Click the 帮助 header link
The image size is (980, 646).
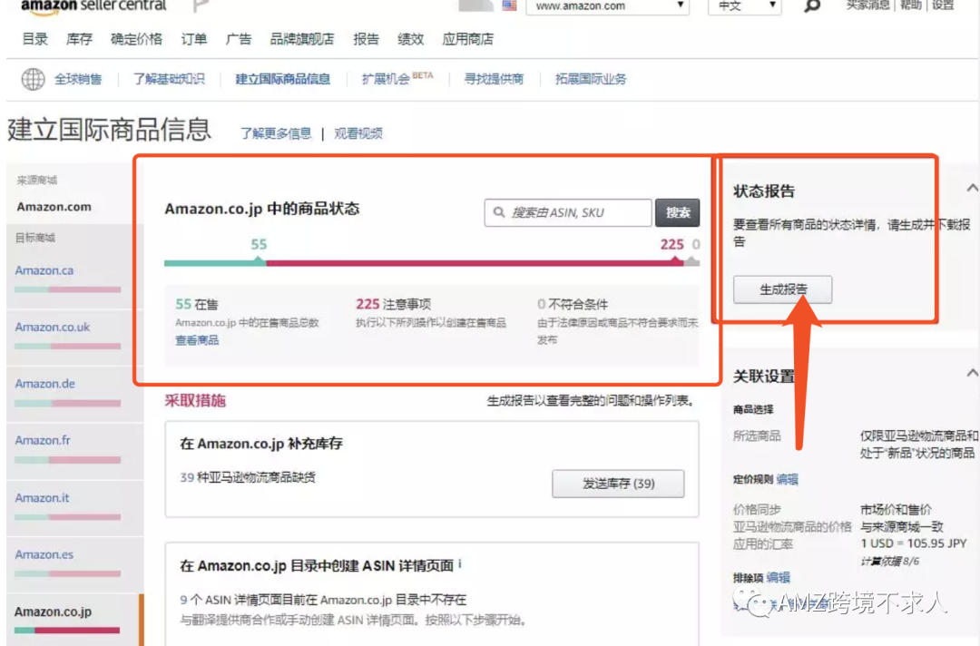(911, 5)
